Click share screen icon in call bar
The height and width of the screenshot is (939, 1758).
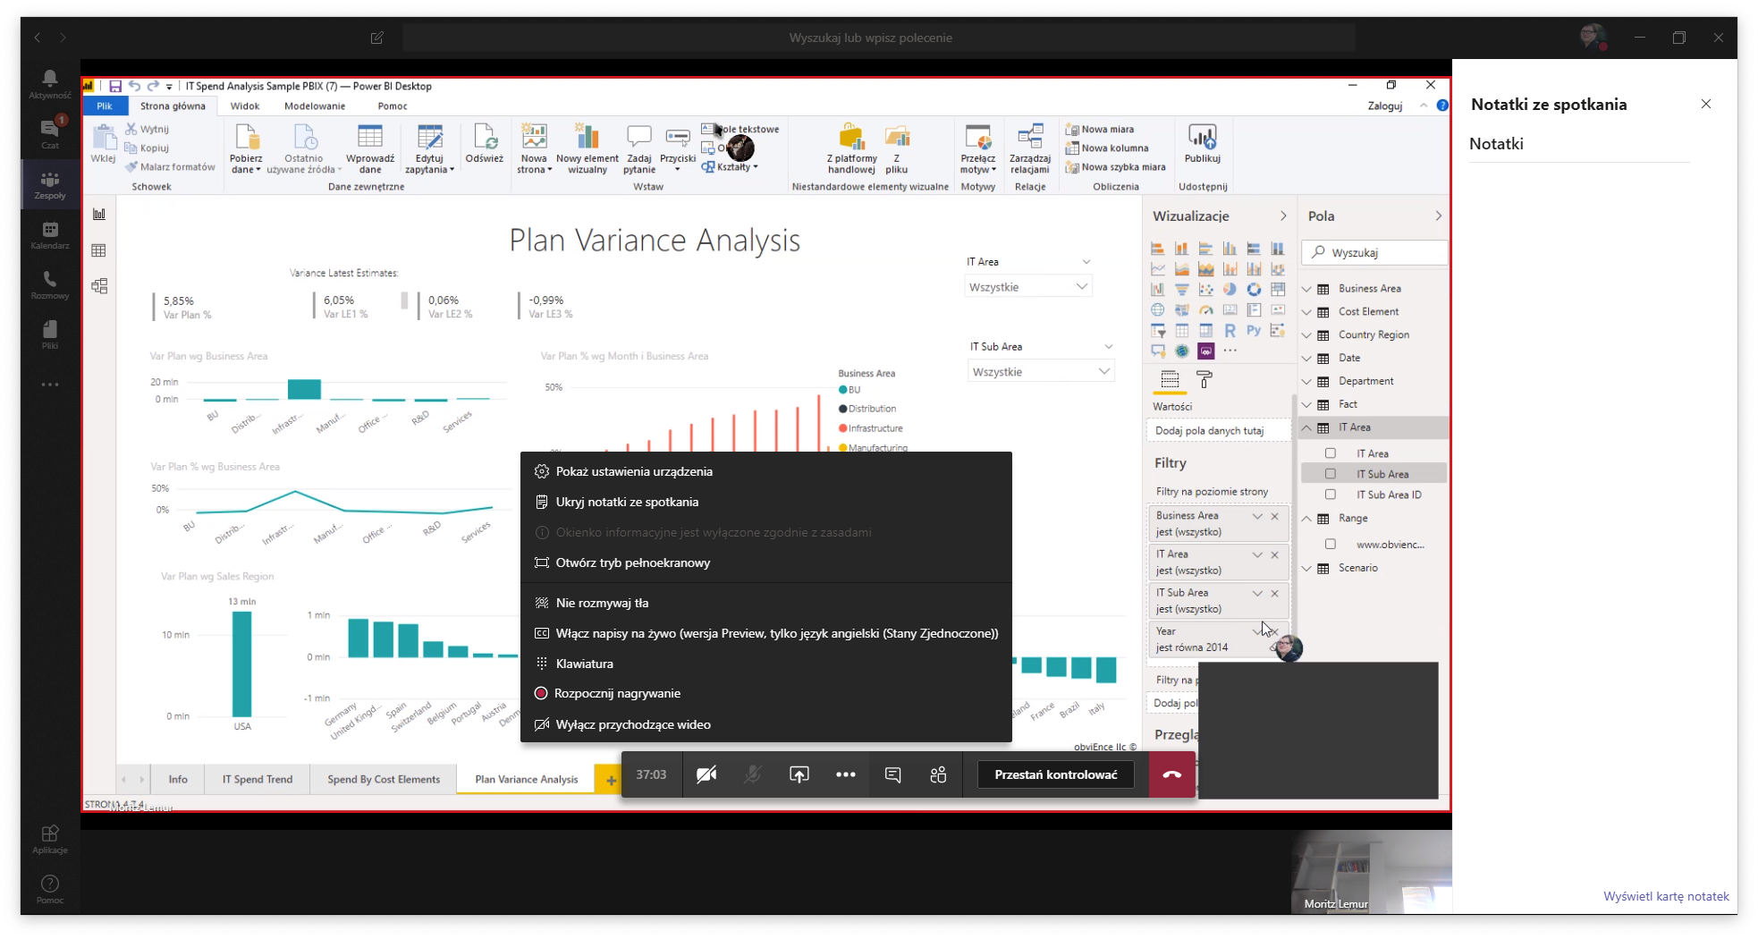tap(799, 774)
